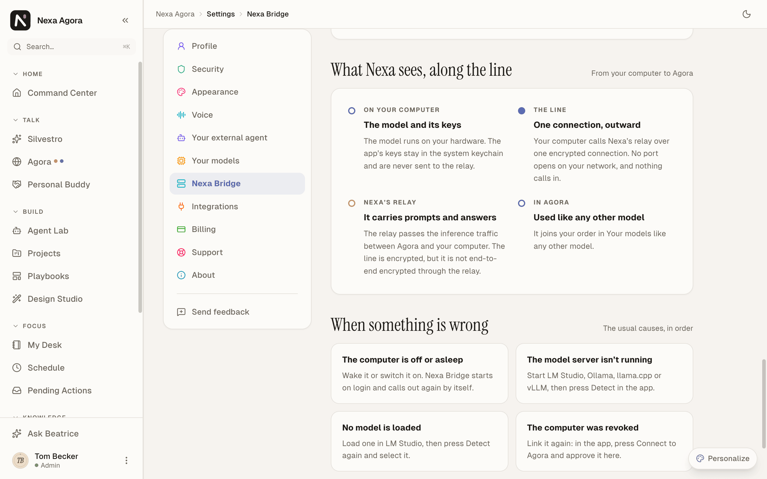This screenshot has width=767, height=479.
Task: Click the Nexa Agora breadcrumb link
Action: click(x=175, y=14)
